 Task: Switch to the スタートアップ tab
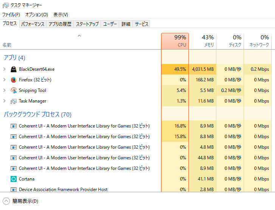pos(87,24)
